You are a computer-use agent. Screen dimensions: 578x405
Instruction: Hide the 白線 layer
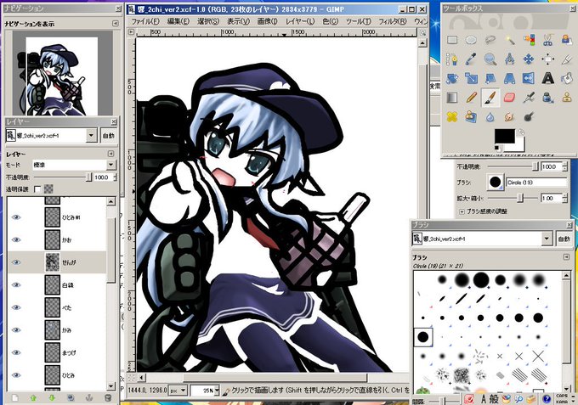(16, 284)
